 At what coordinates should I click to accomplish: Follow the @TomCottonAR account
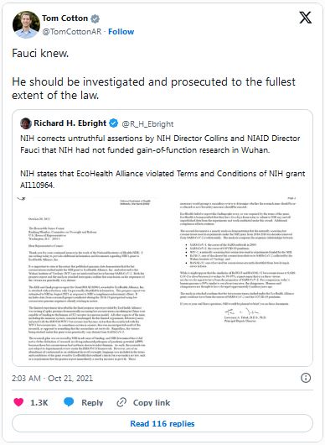tap(121, 32)
